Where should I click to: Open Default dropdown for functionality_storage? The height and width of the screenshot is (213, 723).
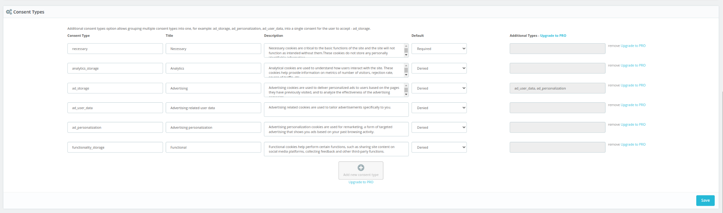(439, 148)
